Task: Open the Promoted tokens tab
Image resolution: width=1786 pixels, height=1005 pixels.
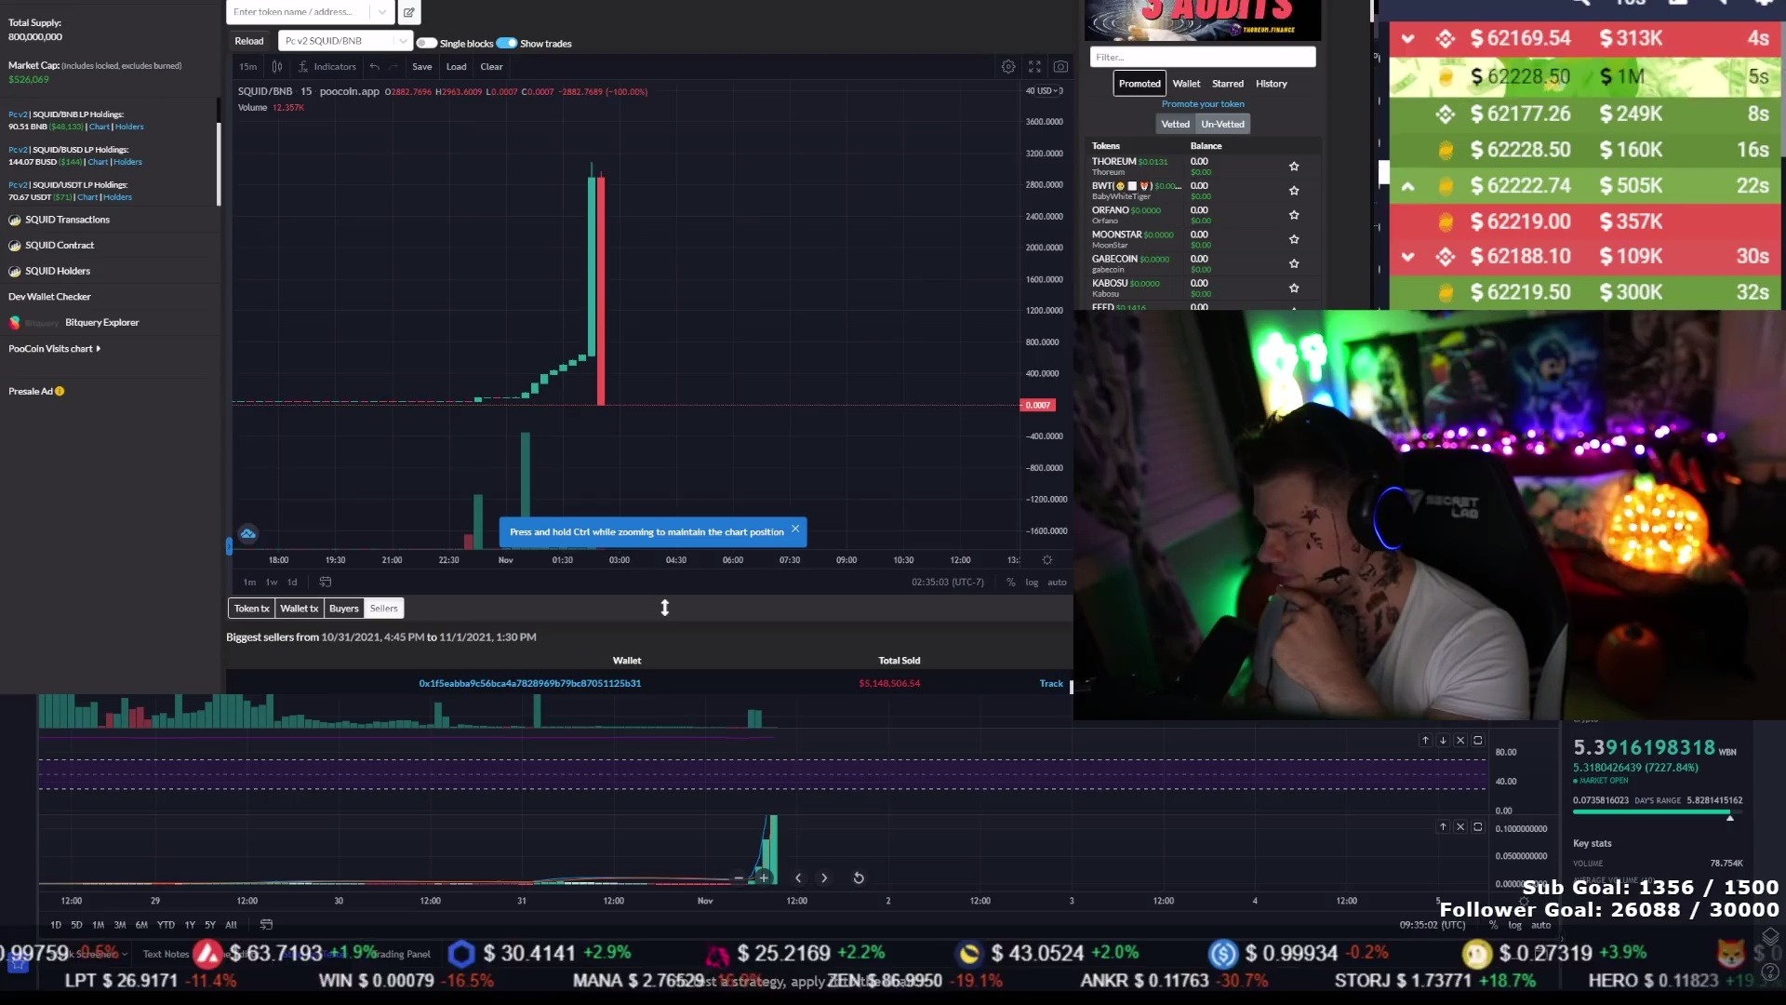Action: (x=1140, y=84)
